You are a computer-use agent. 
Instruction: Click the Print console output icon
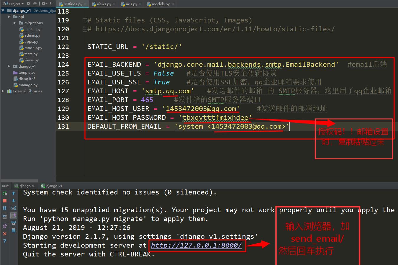click(14, 223)
